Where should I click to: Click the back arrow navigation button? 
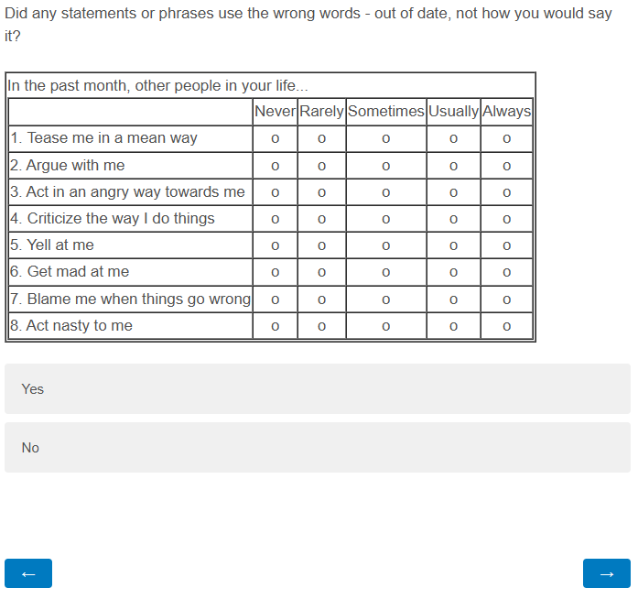tap(28, 573)
